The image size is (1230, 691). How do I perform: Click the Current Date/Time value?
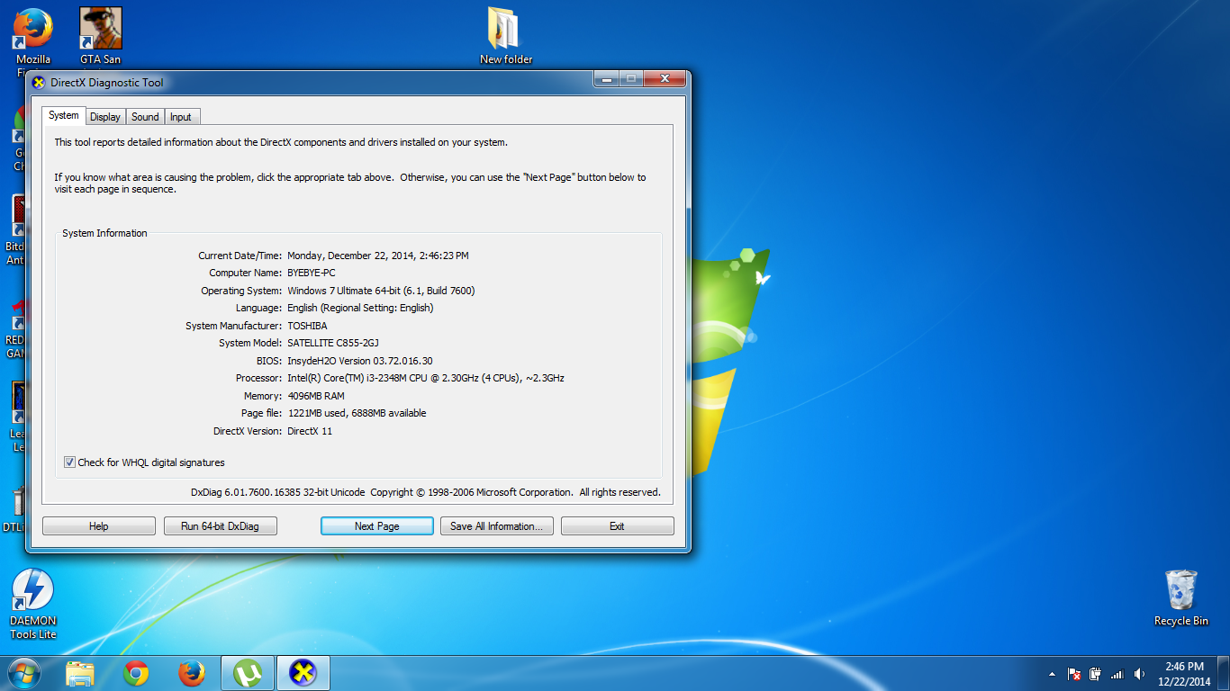378,256
